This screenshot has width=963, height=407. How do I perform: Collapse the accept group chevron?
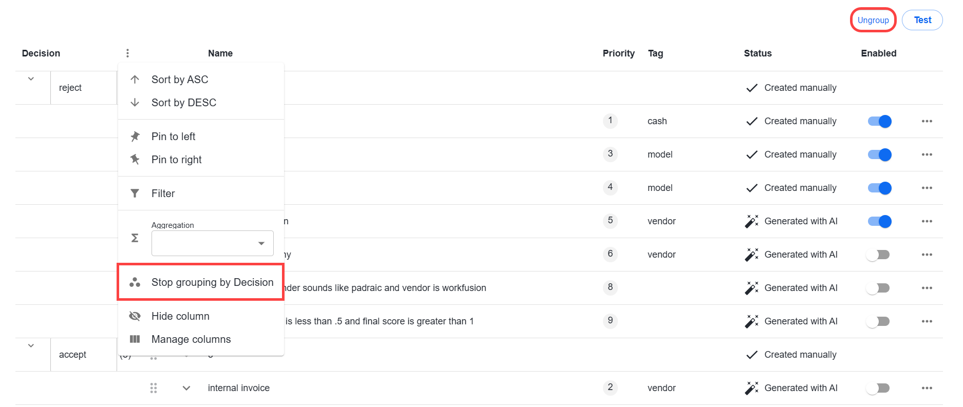[x=31, y=346]
